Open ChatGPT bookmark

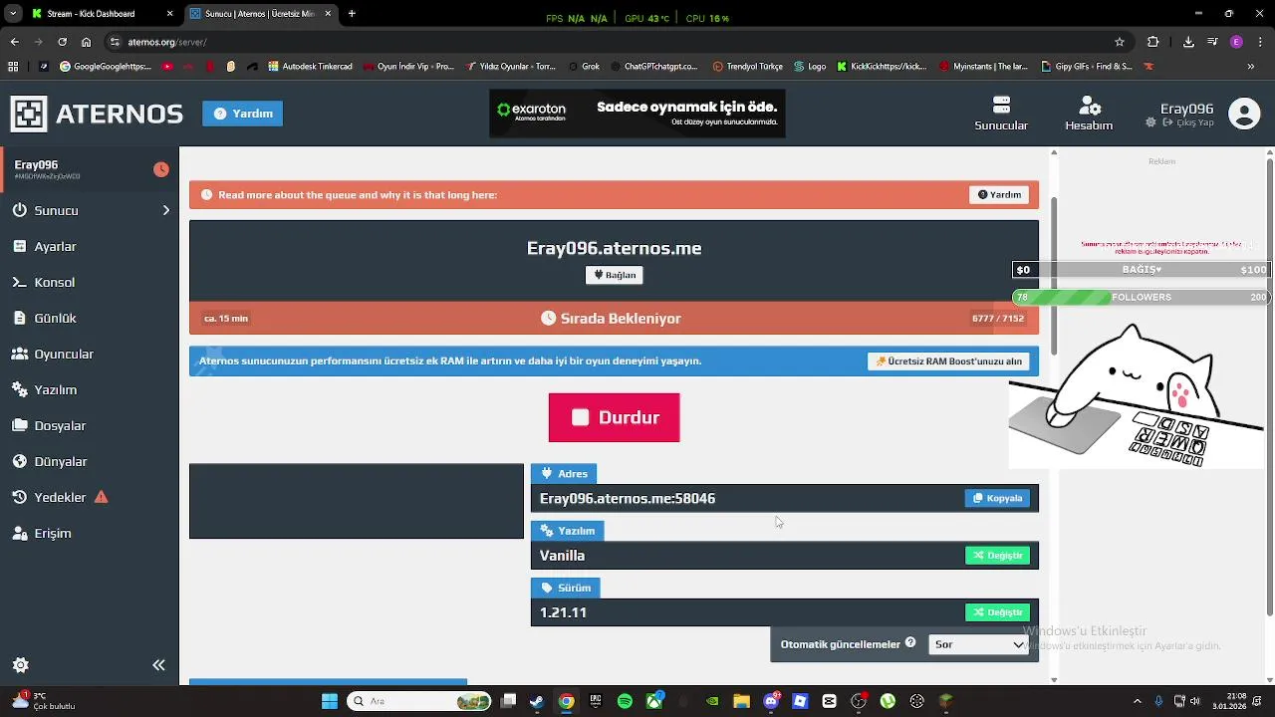pyautogui.click(x=653, y=67)
